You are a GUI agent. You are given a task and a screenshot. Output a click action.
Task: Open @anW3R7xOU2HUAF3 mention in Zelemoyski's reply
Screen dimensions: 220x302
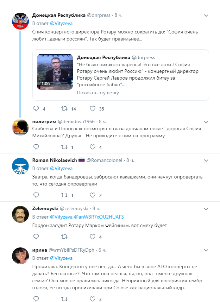(x=99, y=217)
